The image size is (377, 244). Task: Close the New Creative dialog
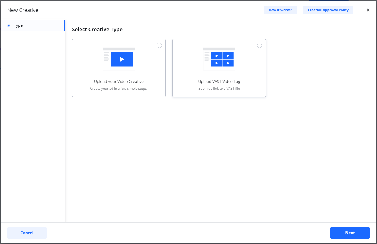[368, 10]
